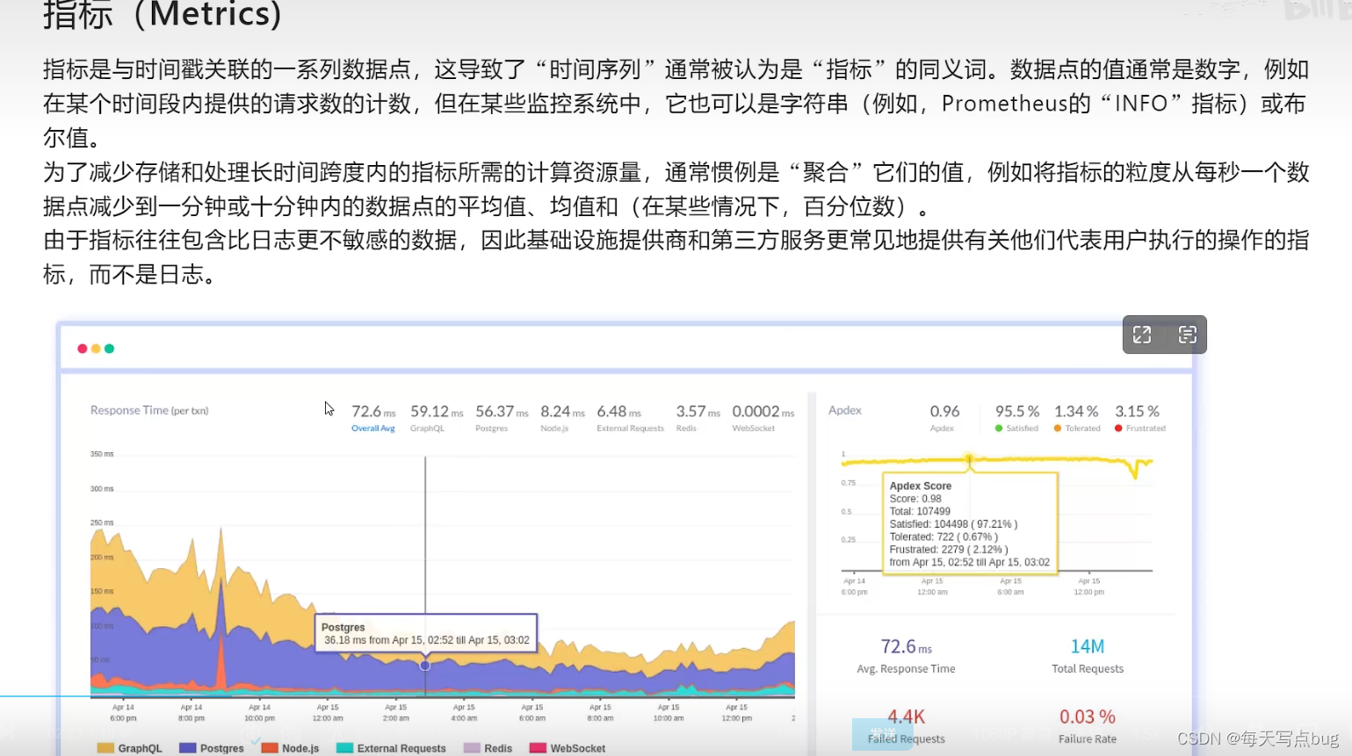
Task: Click the red window dot in browser mockup
Action: pos(82,349)
